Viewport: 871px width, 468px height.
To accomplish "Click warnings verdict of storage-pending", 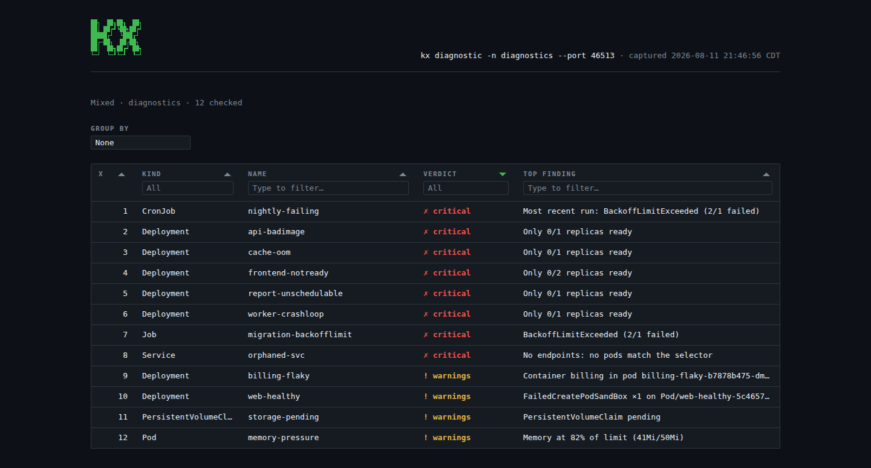I will pyautogui.click(x=447, y=417).
